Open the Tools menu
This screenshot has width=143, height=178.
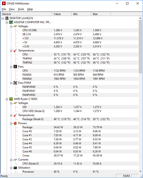[21, 9]
